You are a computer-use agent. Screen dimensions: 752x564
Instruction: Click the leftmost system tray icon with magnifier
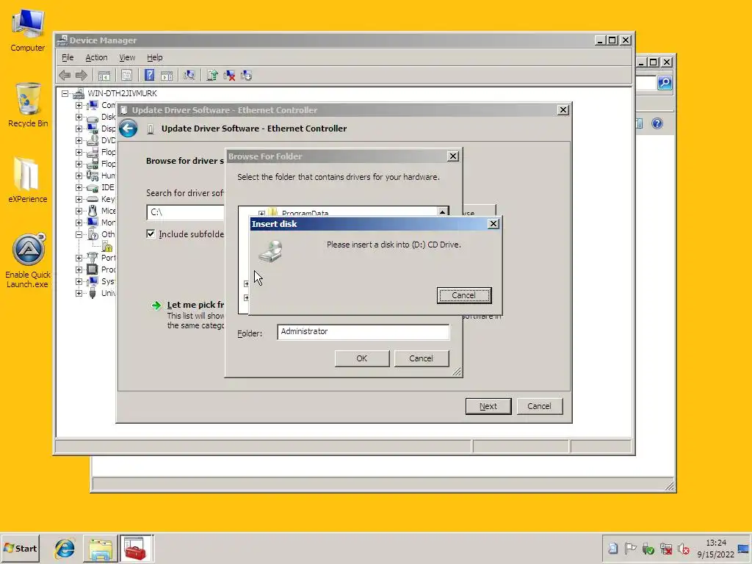click(x=612, y=548)
